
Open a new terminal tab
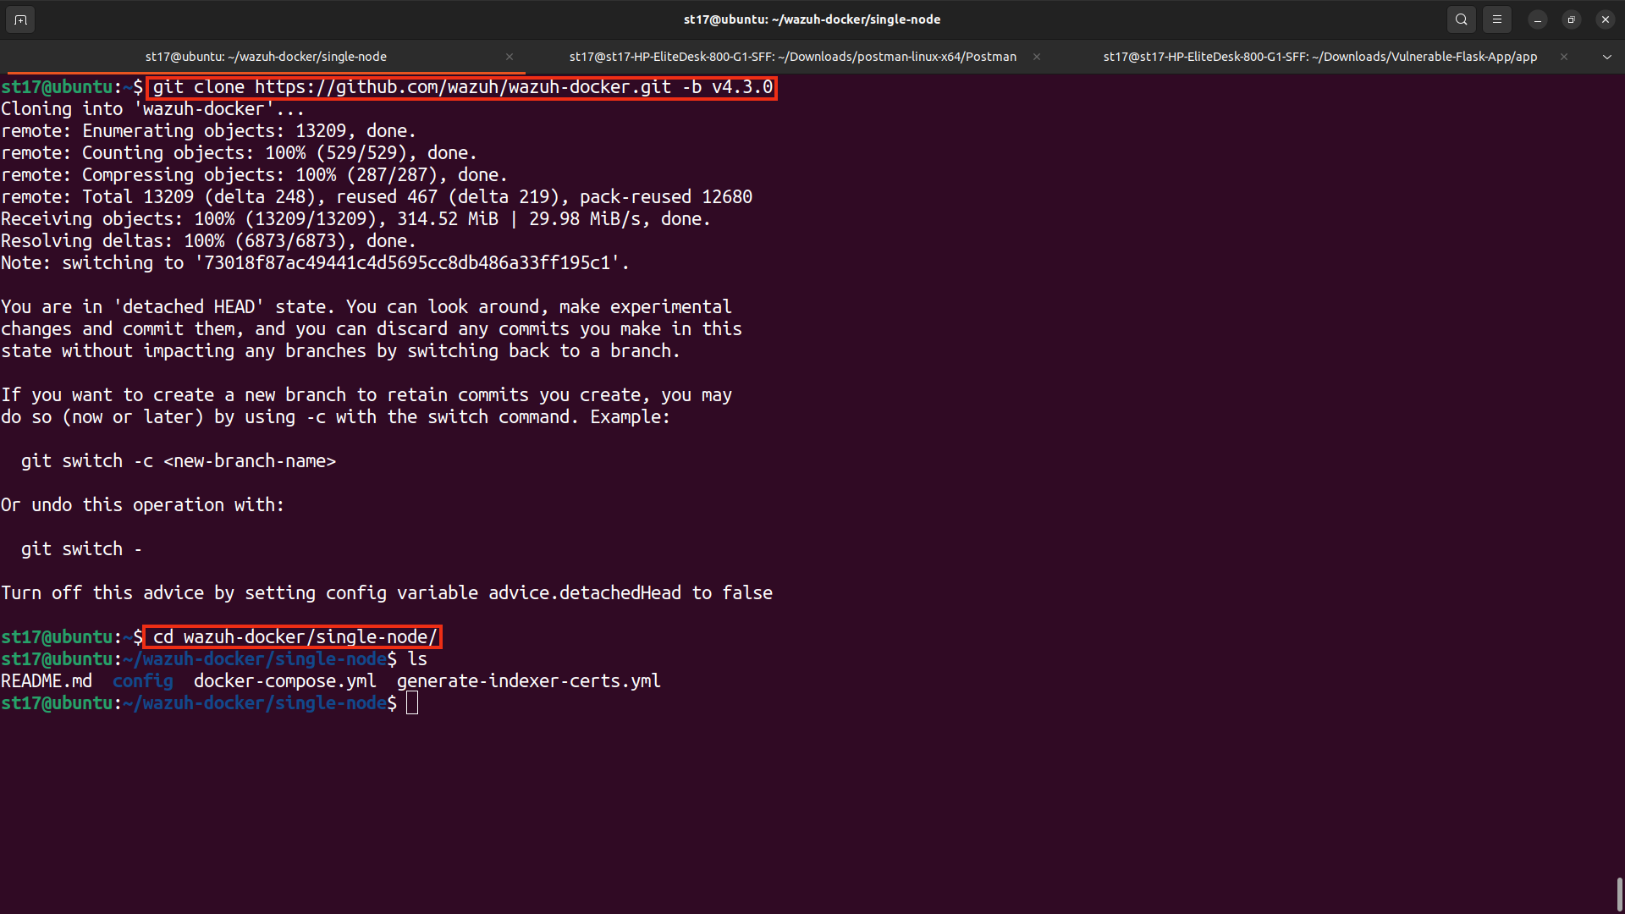(20, 19)
